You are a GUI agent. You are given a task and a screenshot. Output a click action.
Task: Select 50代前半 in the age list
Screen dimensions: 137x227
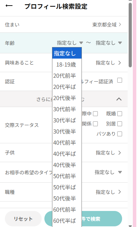(67, 176)
